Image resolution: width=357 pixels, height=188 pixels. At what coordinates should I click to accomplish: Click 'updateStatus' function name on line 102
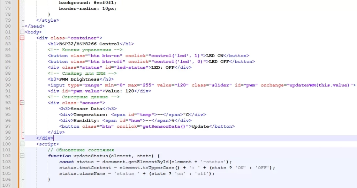[x=91, y=156]
